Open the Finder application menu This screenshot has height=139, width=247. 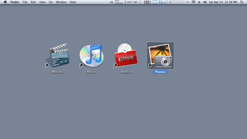pos(15,2)
